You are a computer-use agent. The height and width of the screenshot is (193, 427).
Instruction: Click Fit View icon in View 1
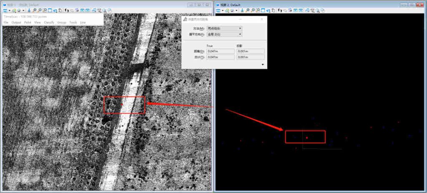click(x=50, y=10)
